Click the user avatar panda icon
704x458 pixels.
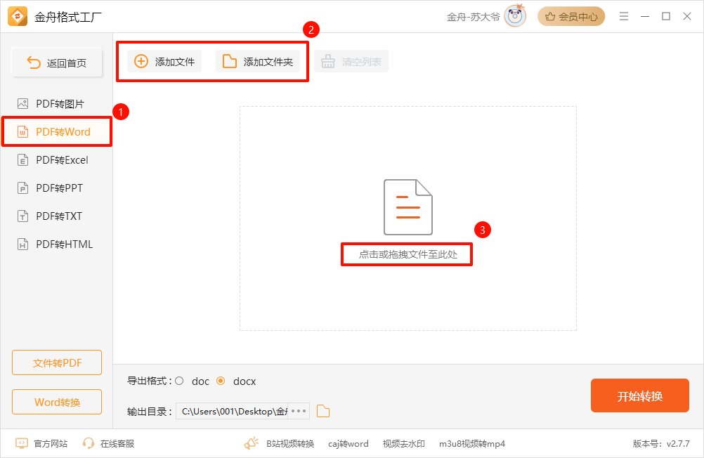pyautogui.click(x=515, y=16)
